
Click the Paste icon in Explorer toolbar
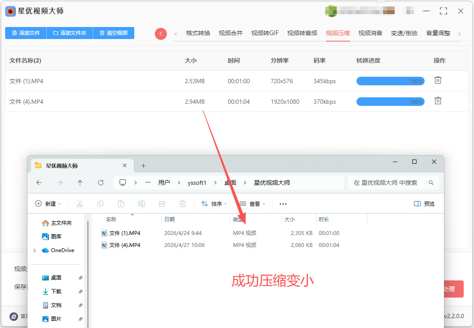121,204
